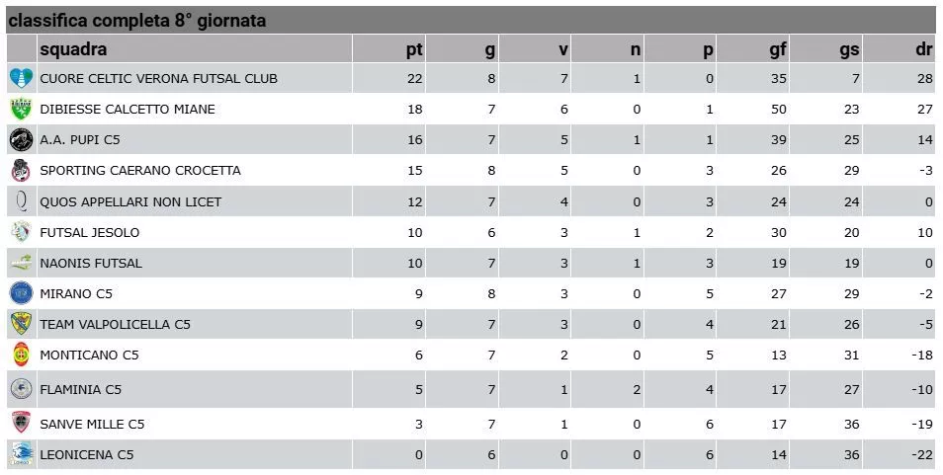Click the Leonicena C5 blue logo
The width and height of the screenshot is (943, 475).
22,453
